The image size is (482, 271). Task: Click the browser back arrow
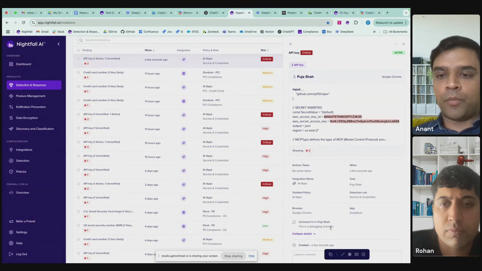click(7, 23)
